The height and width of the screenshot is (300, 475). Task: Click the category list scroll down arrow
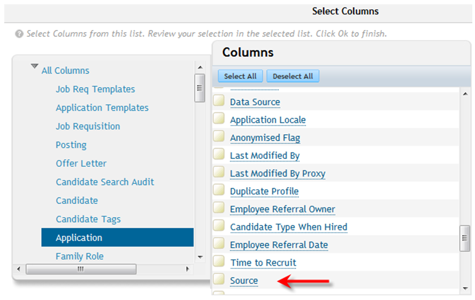(x=200, y=257)
